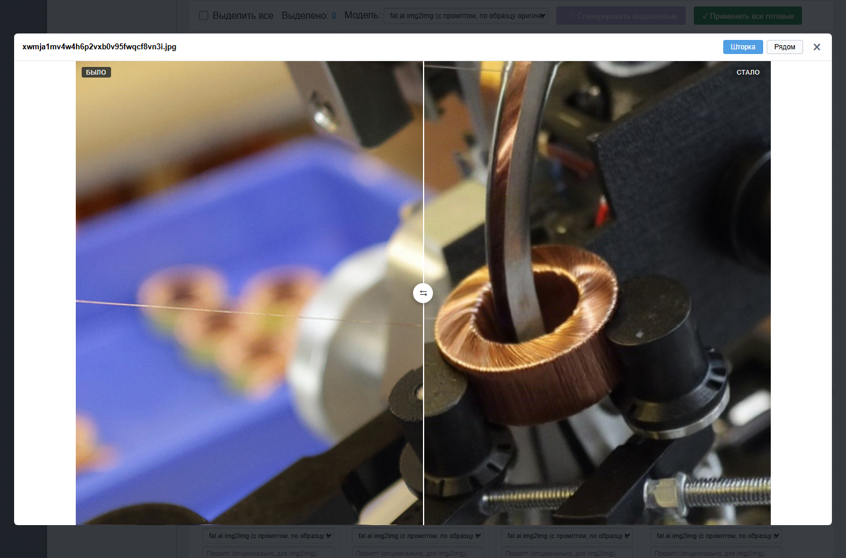Viewport: 846px width, 558px height.
Task: Click the БЫЛО label on the image
Action: tap(96, 72)
